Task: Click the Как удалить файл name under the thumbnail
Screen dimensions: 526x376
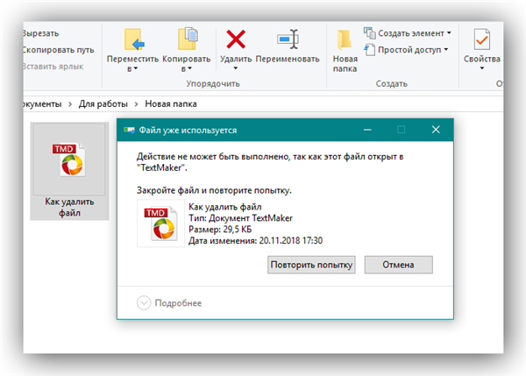Action: click(69, 208)
